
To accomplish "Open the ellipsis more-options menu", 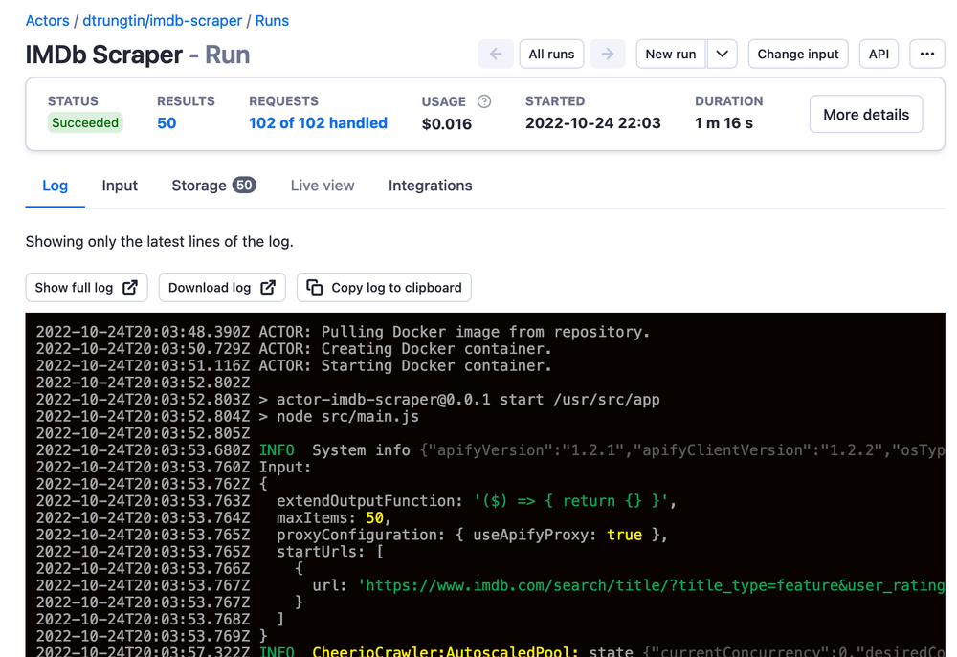I will [x=926, y=54].
